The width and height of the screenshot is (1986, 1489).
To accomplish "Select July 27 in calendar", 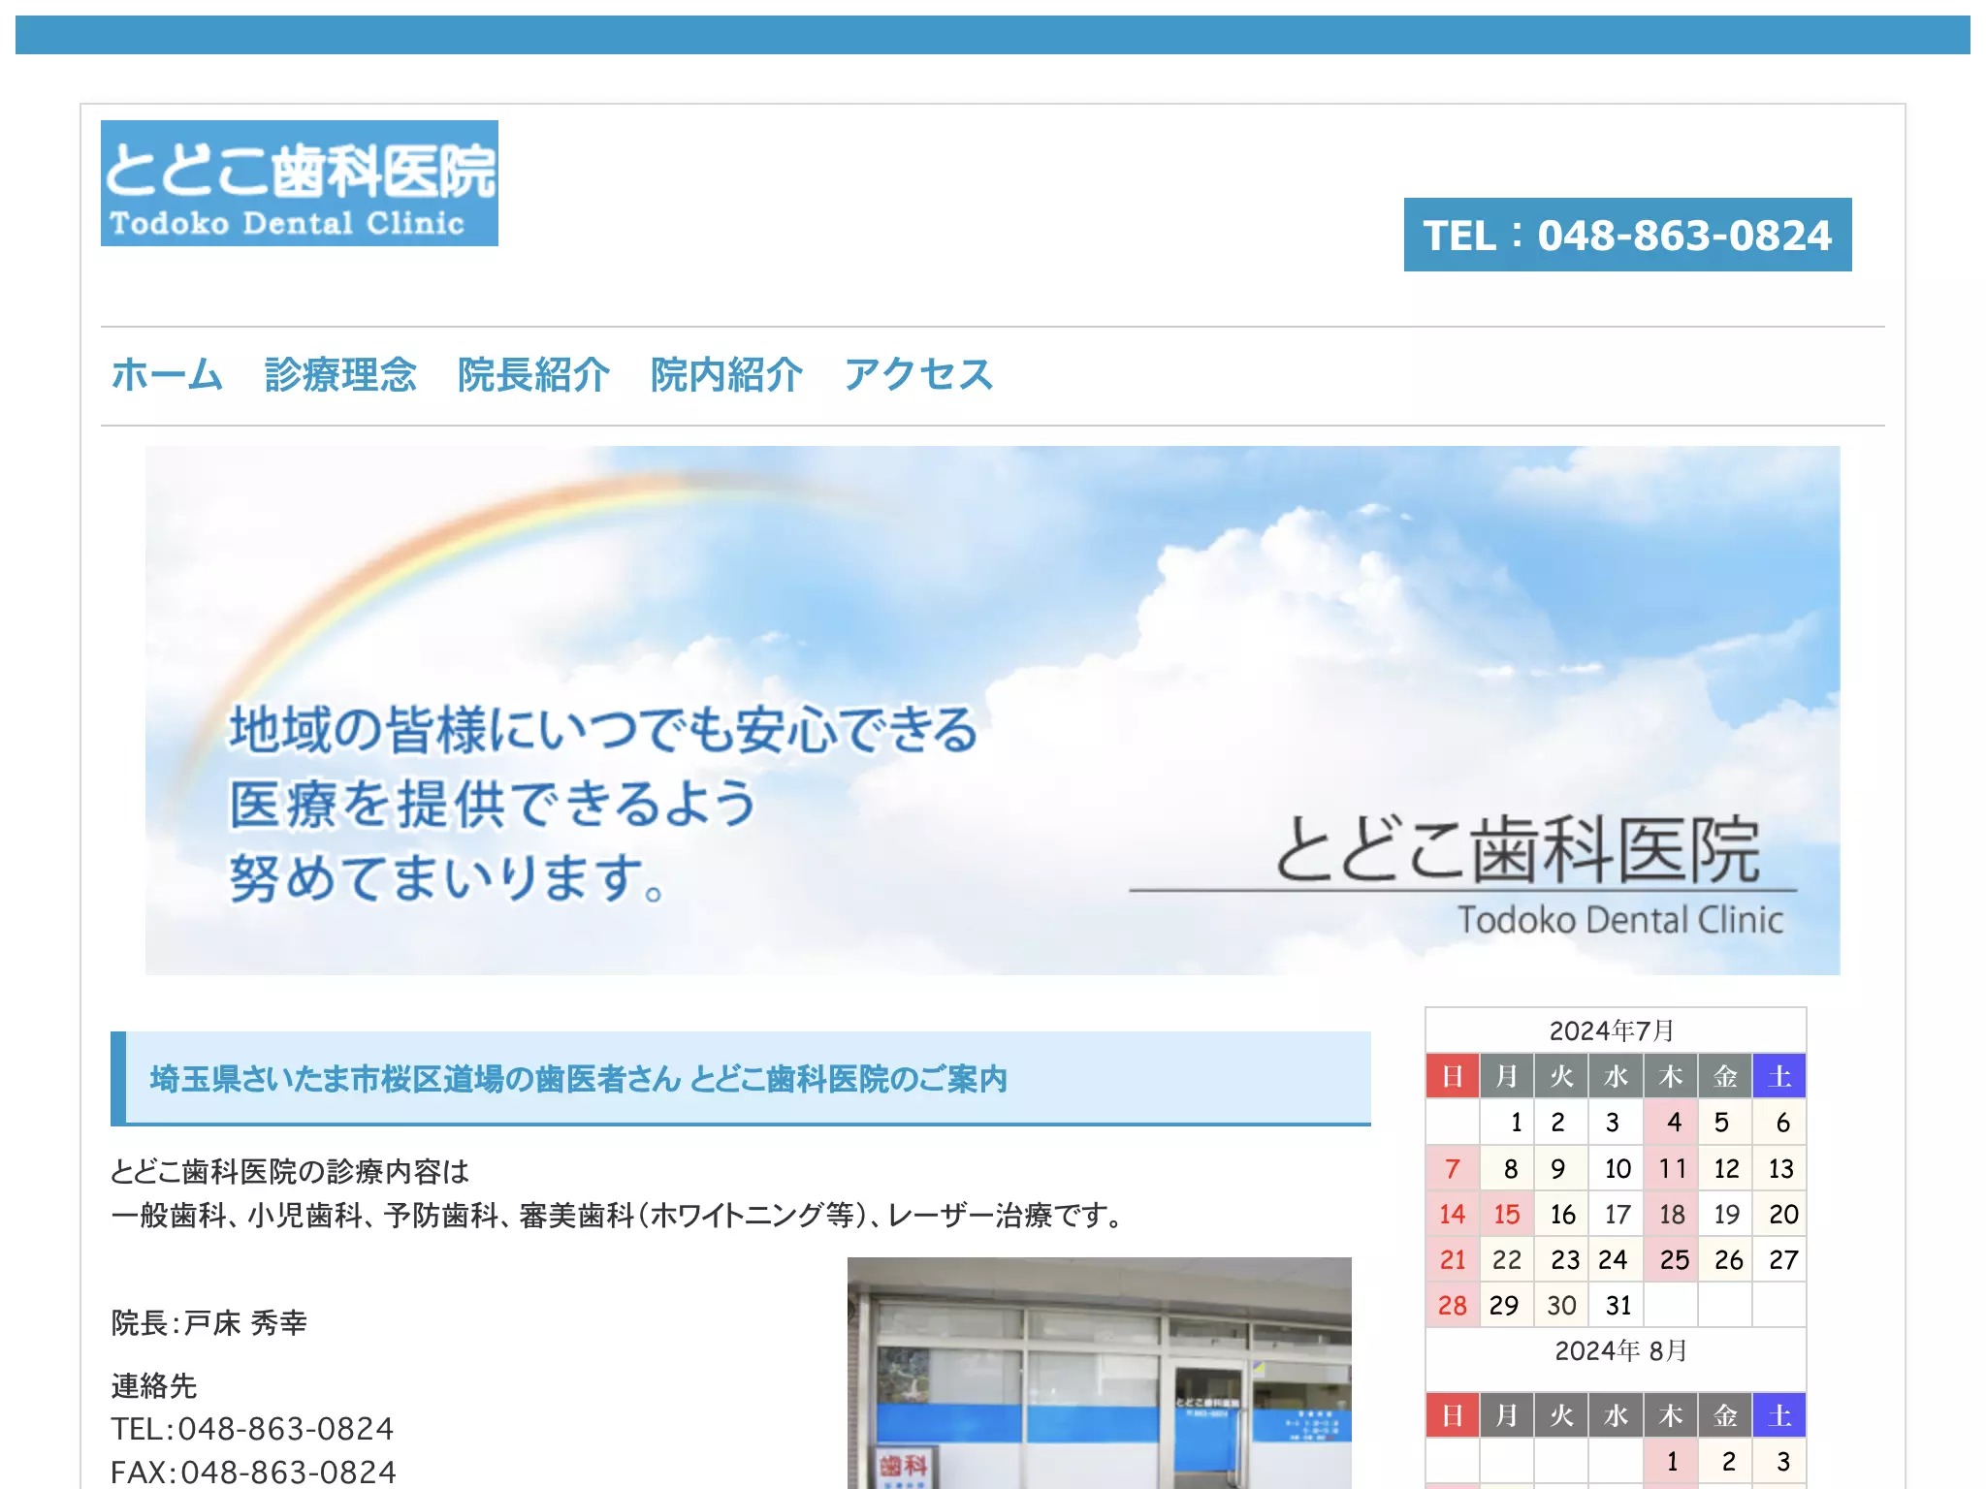I will pyautogui.click(x=1779, y=1259).
